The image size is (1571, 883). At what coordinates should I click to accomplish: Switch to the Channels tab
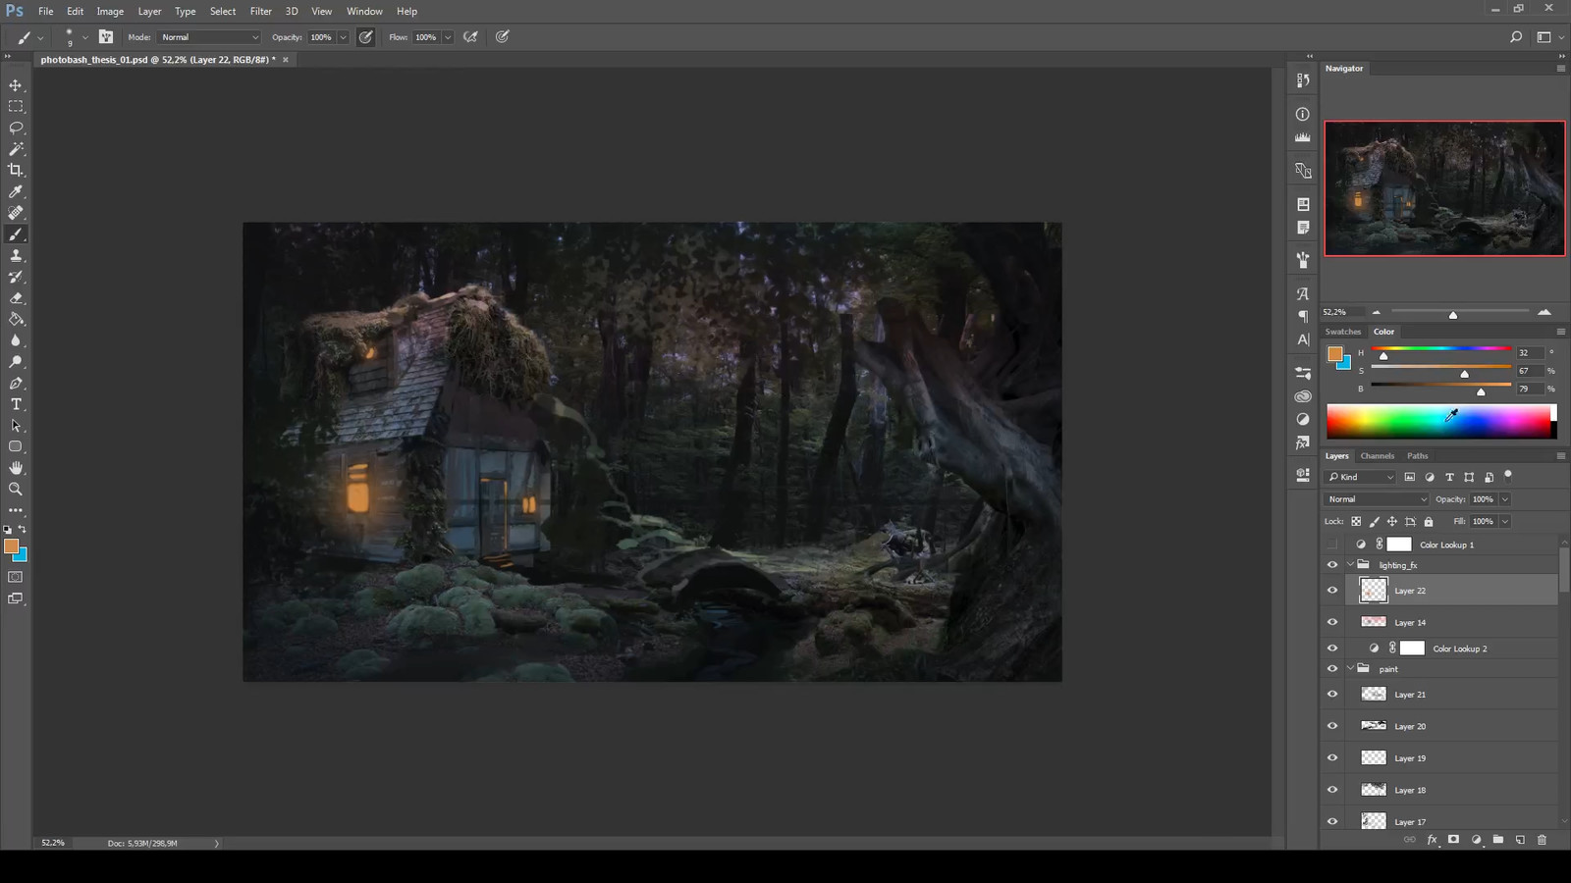(x=1377, y=456)
